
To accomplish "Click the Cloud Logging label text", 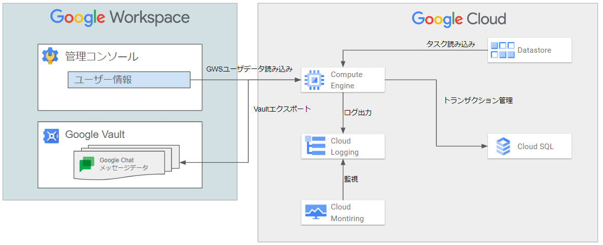I will pos(345,147).
